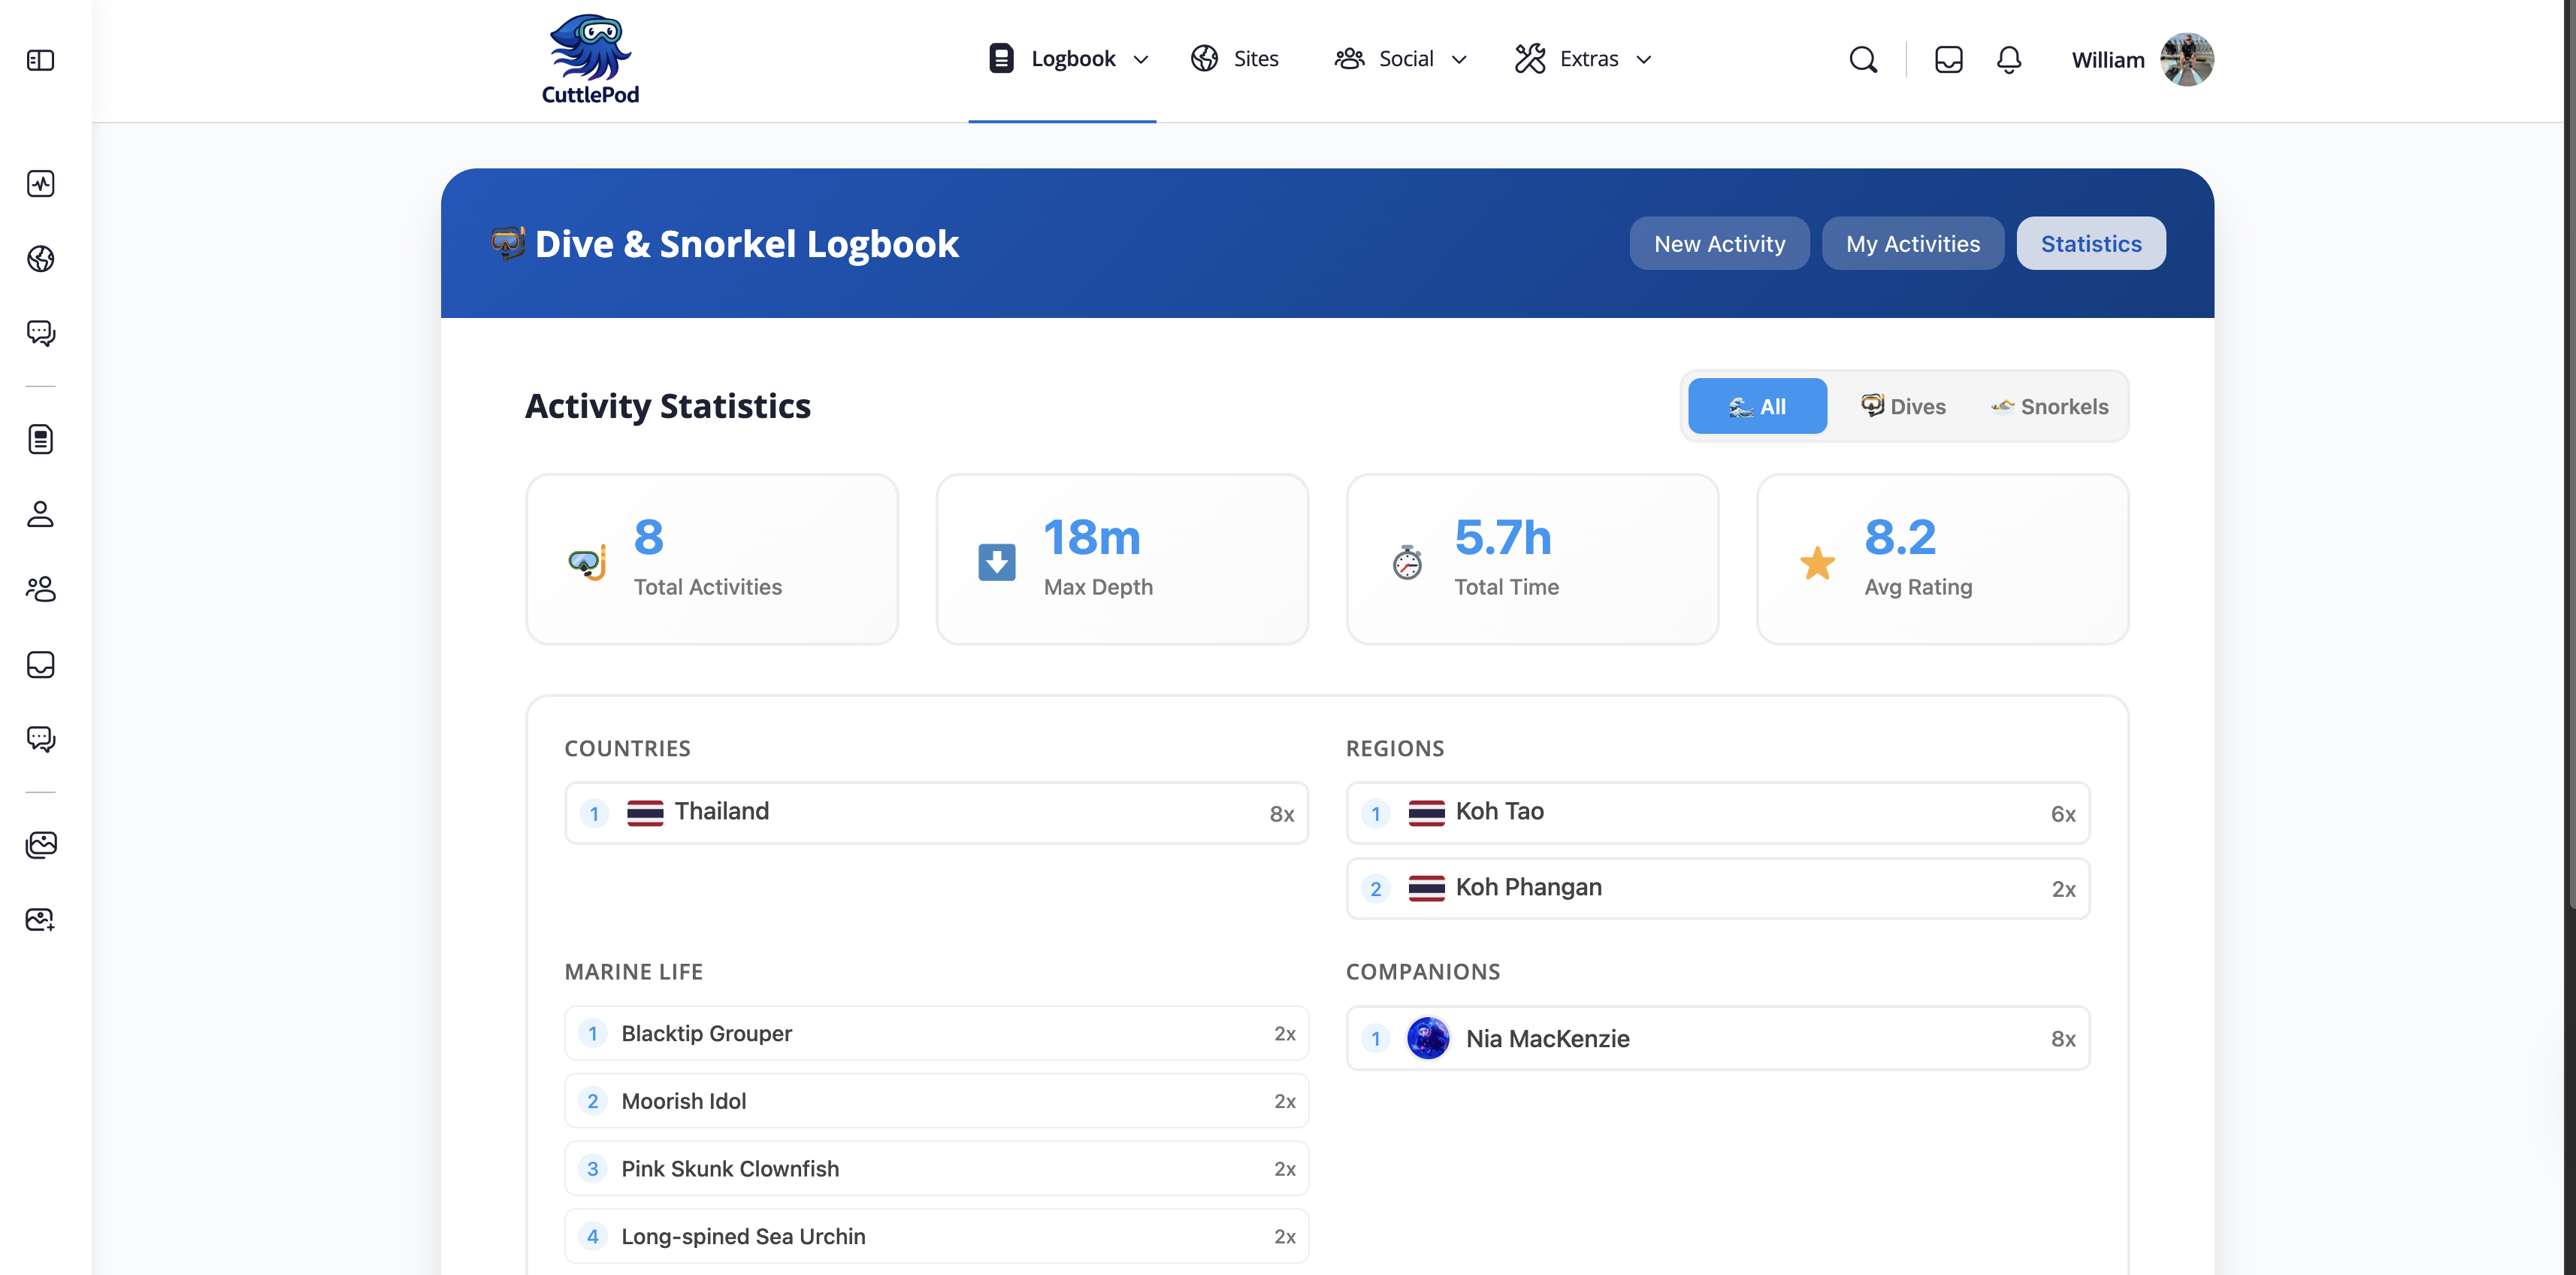Switch filter to Snorkels
The width and height of the screenshot is (2576, 1275).
[x=2050, y=406]
